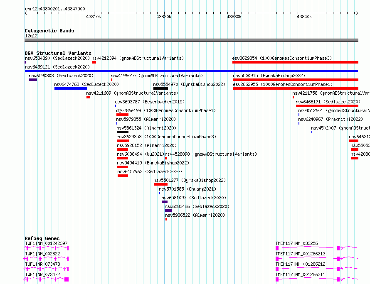Open variant nsv4211758 label
The image size is (370, 284).
[x=331, y=93]
